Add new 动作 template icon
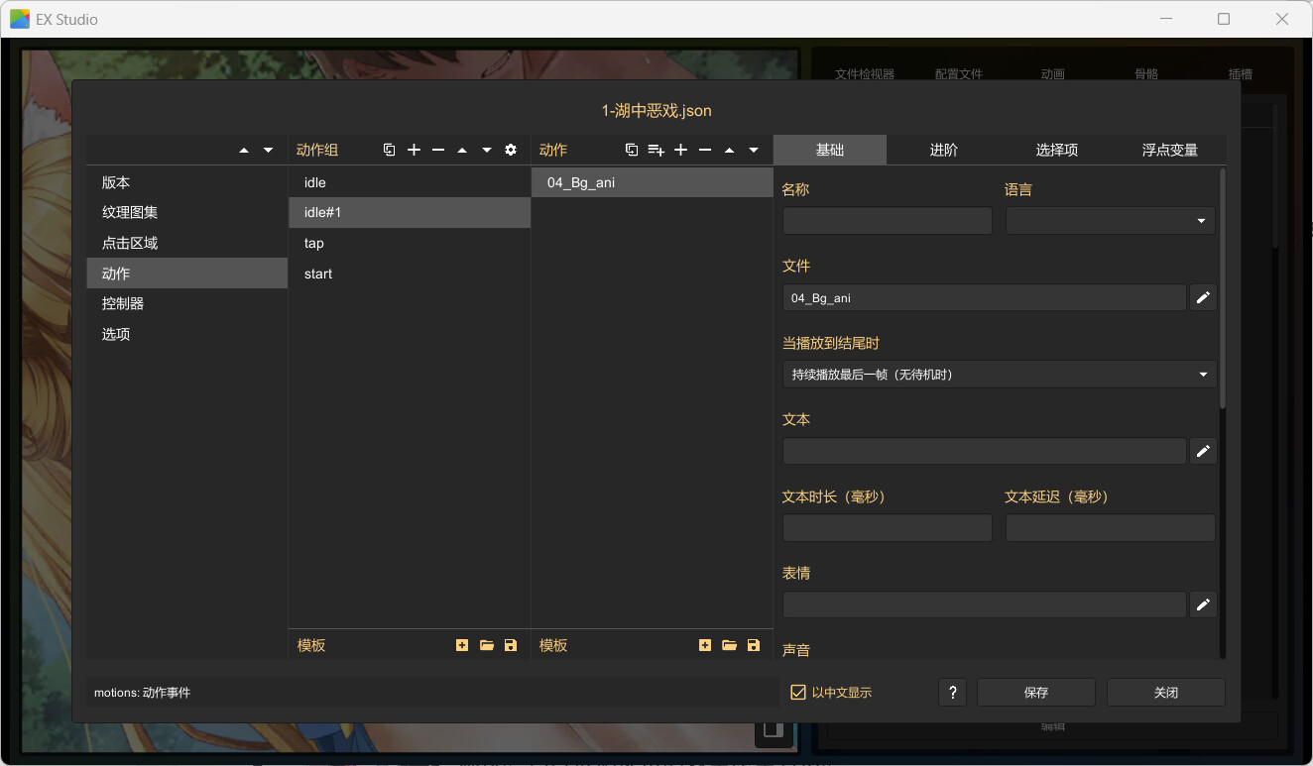 (x=705, y=645)
